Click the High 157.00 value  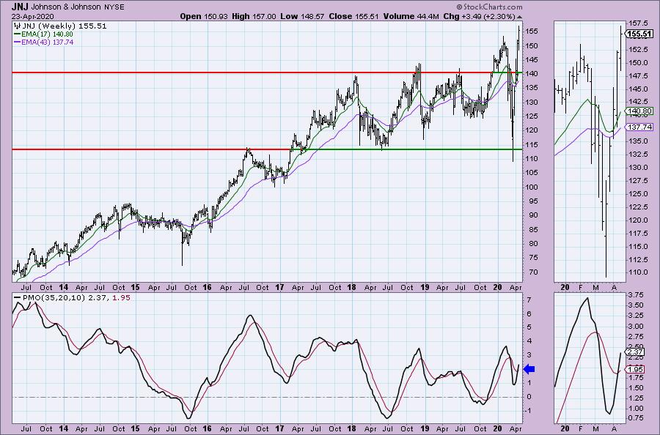pos(254,16)
